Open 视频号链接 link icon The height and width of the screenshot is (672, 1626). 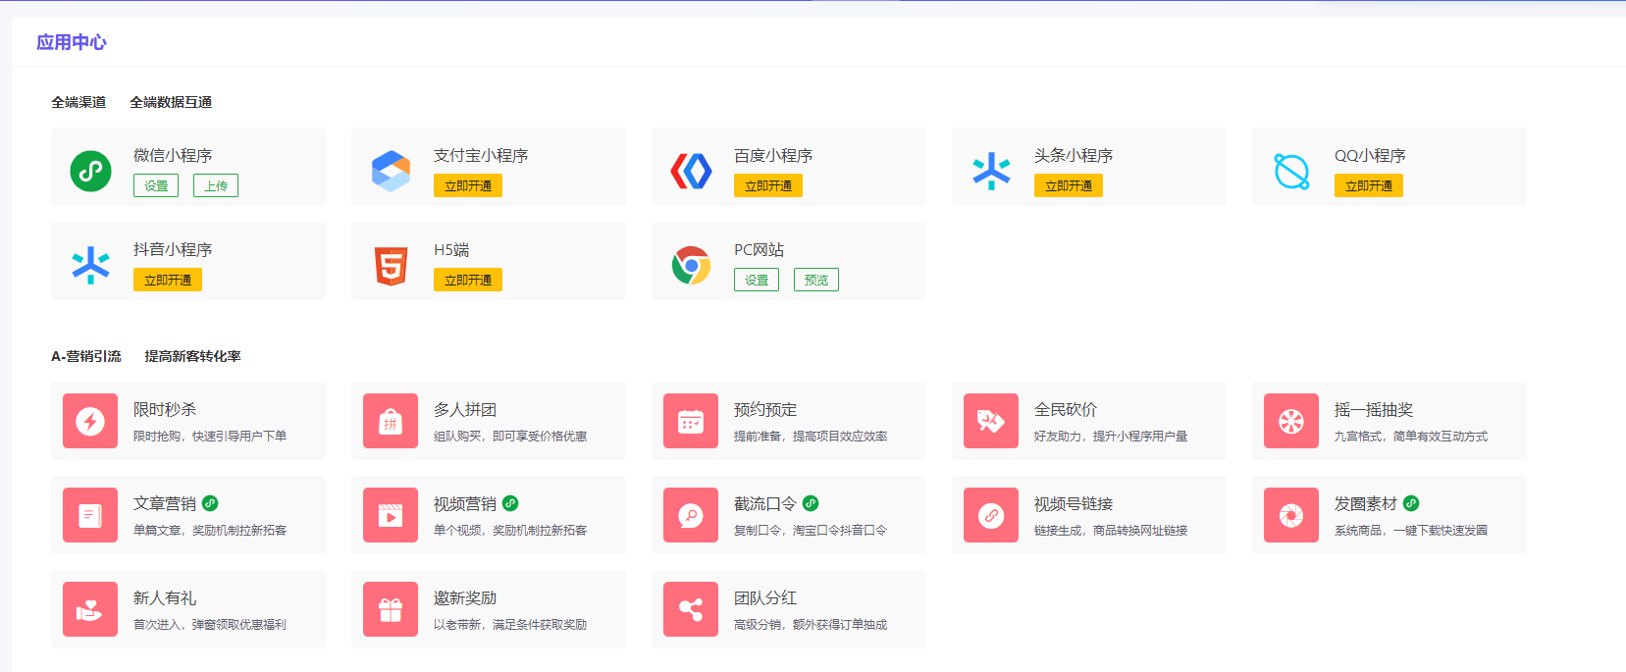coord(991,515)
